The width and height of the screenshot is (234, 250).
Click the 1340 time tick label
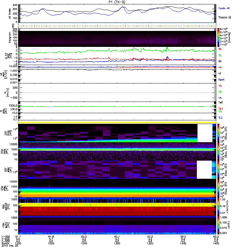183,243
